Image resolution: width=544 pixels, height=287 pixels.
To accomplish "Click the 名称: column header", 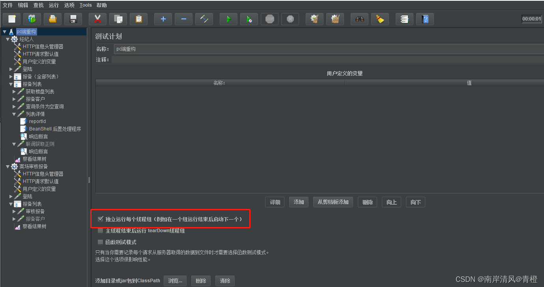I will [220, 83].
